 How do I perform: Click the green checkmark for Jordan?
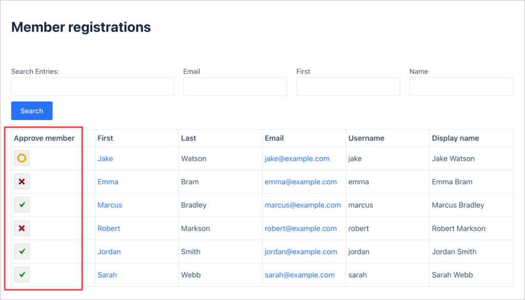tap(22, 252)
